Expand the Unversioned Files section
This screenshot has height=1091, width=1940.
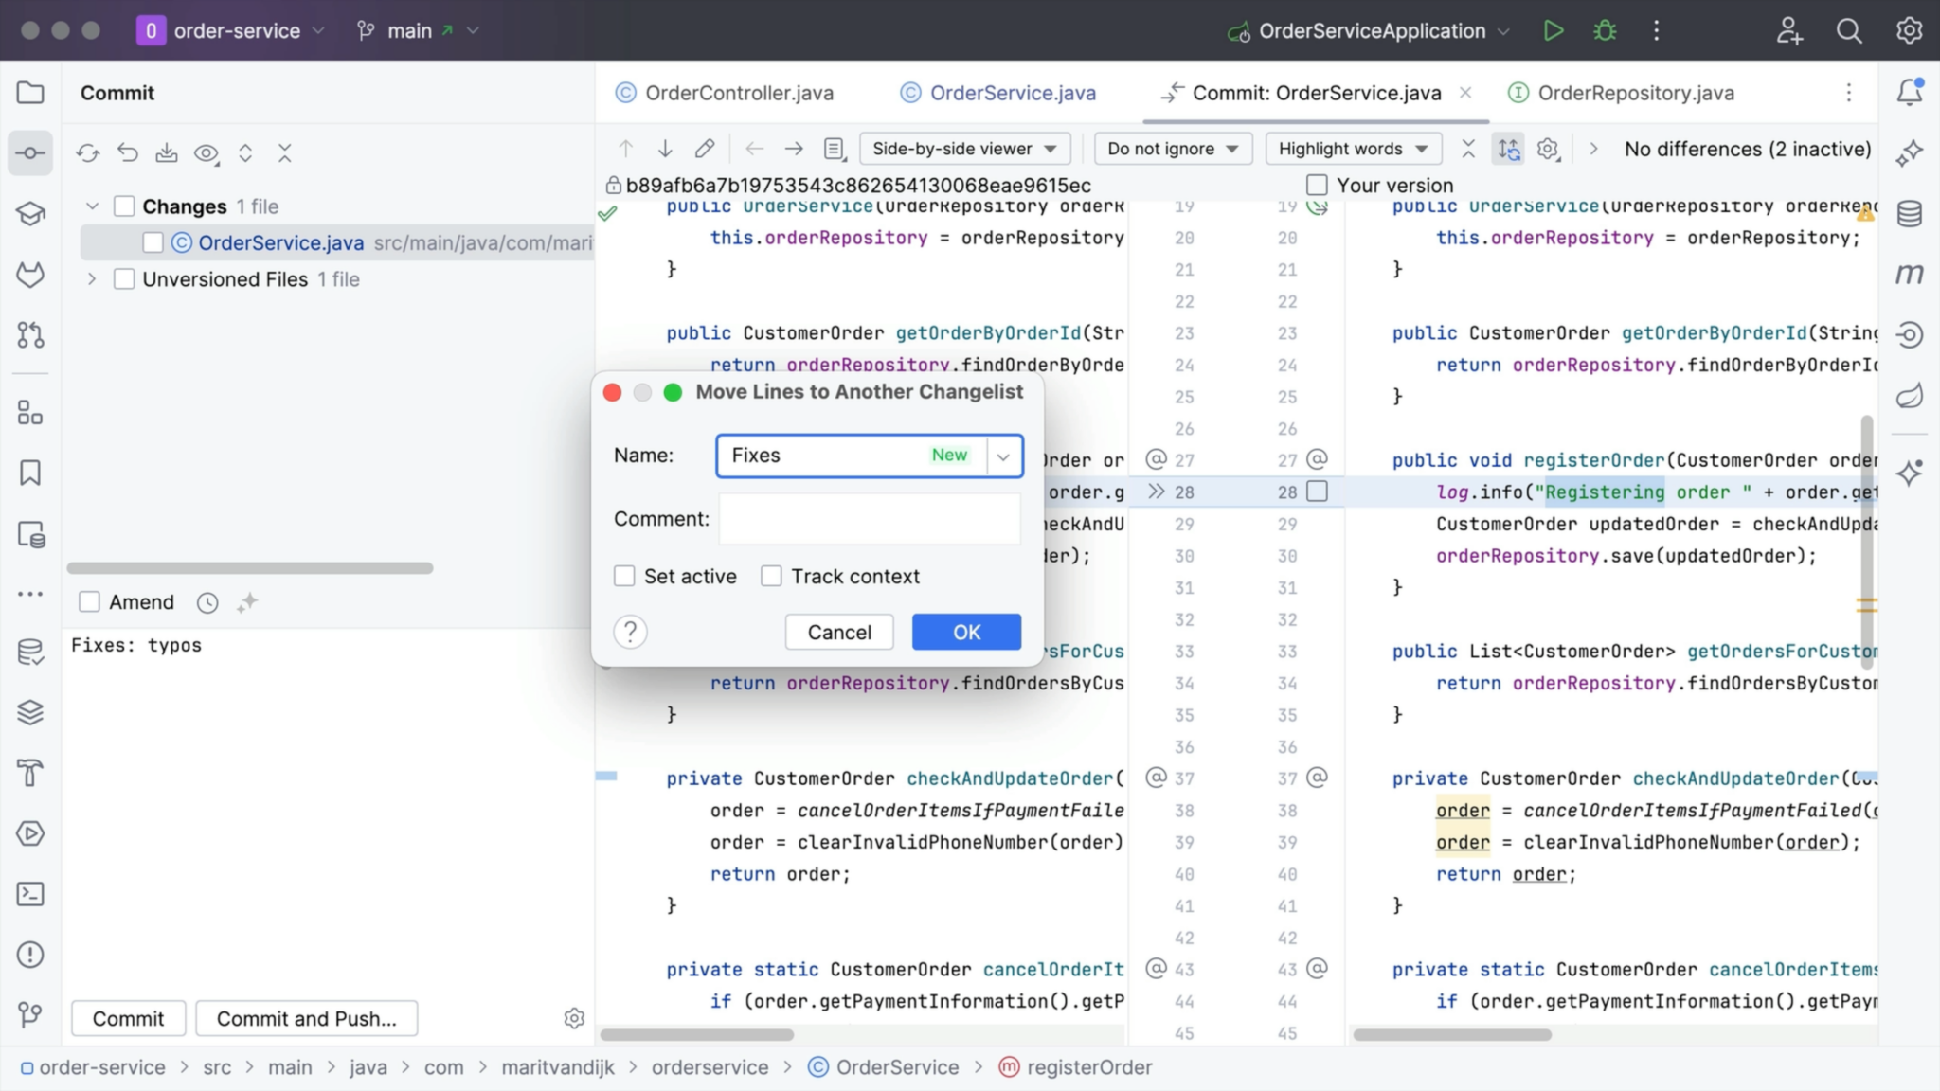click(92, 278)
